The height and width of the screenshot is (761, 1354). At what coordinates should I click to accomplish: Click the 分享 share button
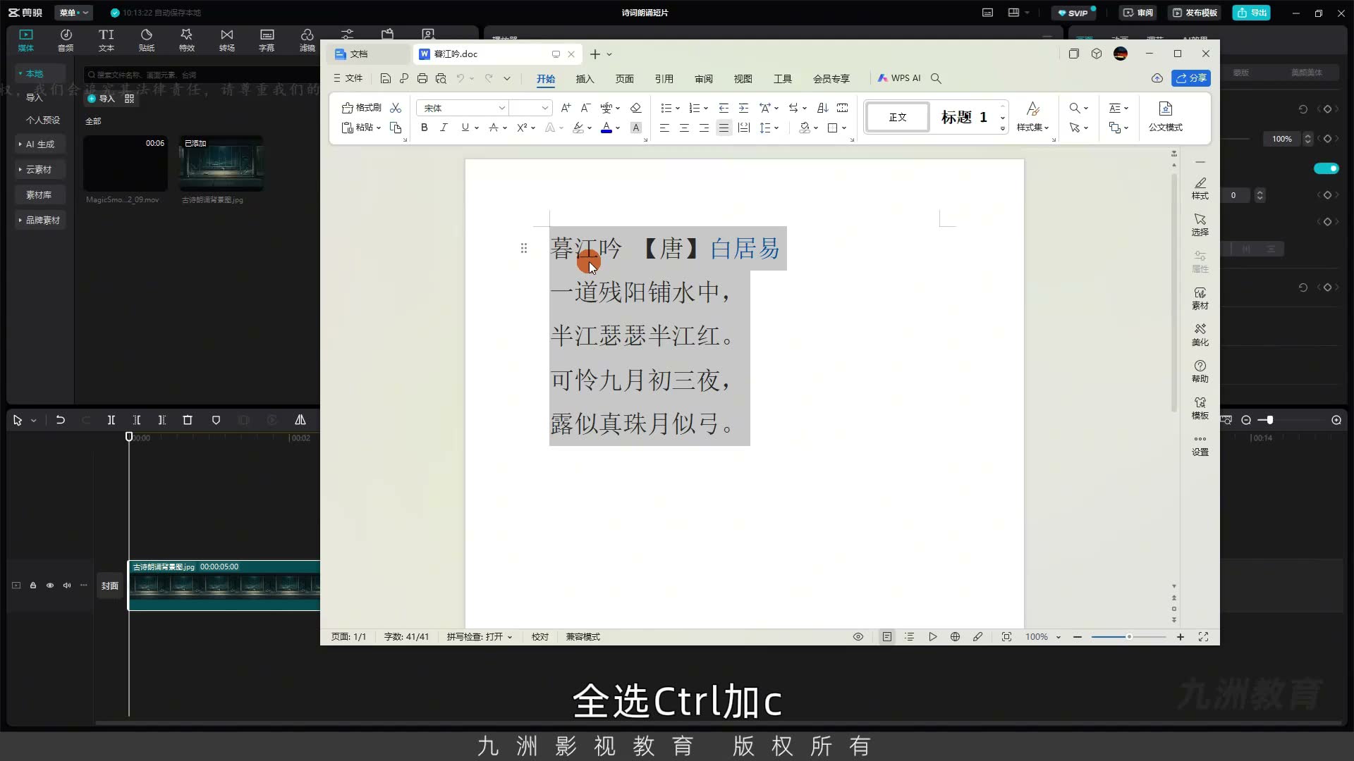(x=1191, y=78)
